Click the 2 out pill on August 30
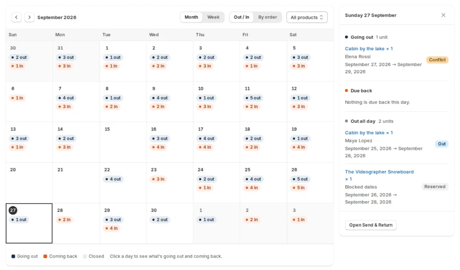The height and width of the screenshot is (270, 460). [x=19, y=57]
